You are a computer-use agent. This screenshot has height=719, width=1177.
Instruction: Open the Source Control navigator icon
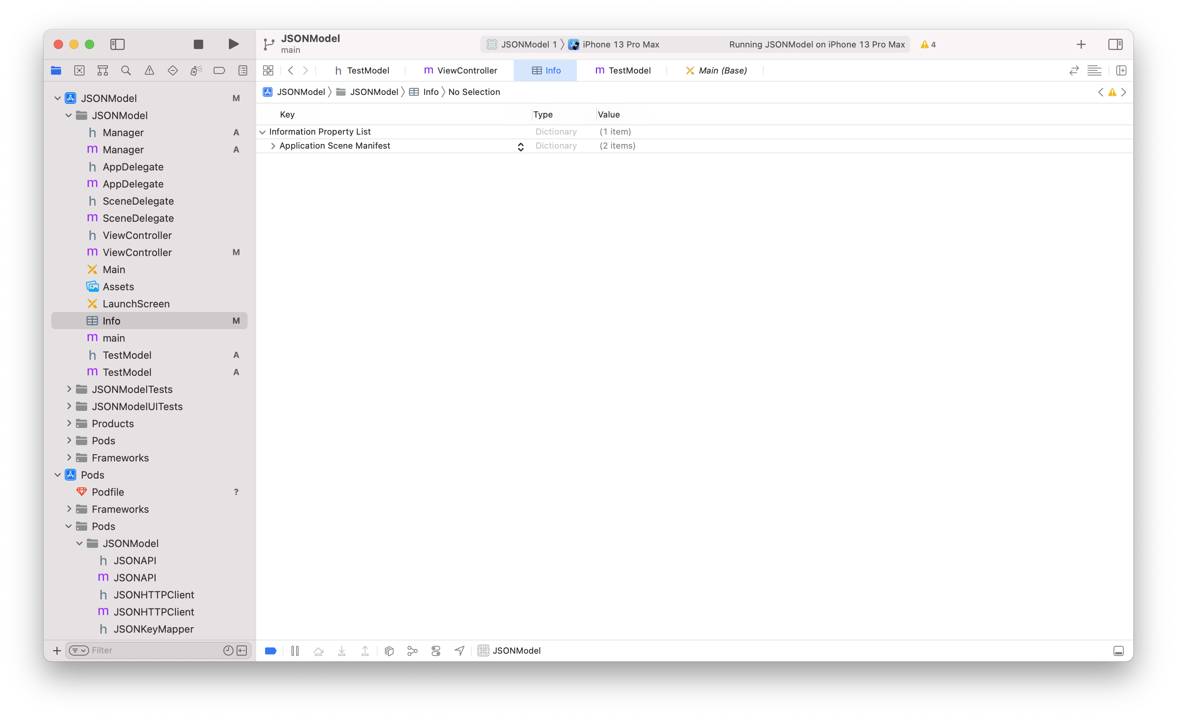click(79, 71)
